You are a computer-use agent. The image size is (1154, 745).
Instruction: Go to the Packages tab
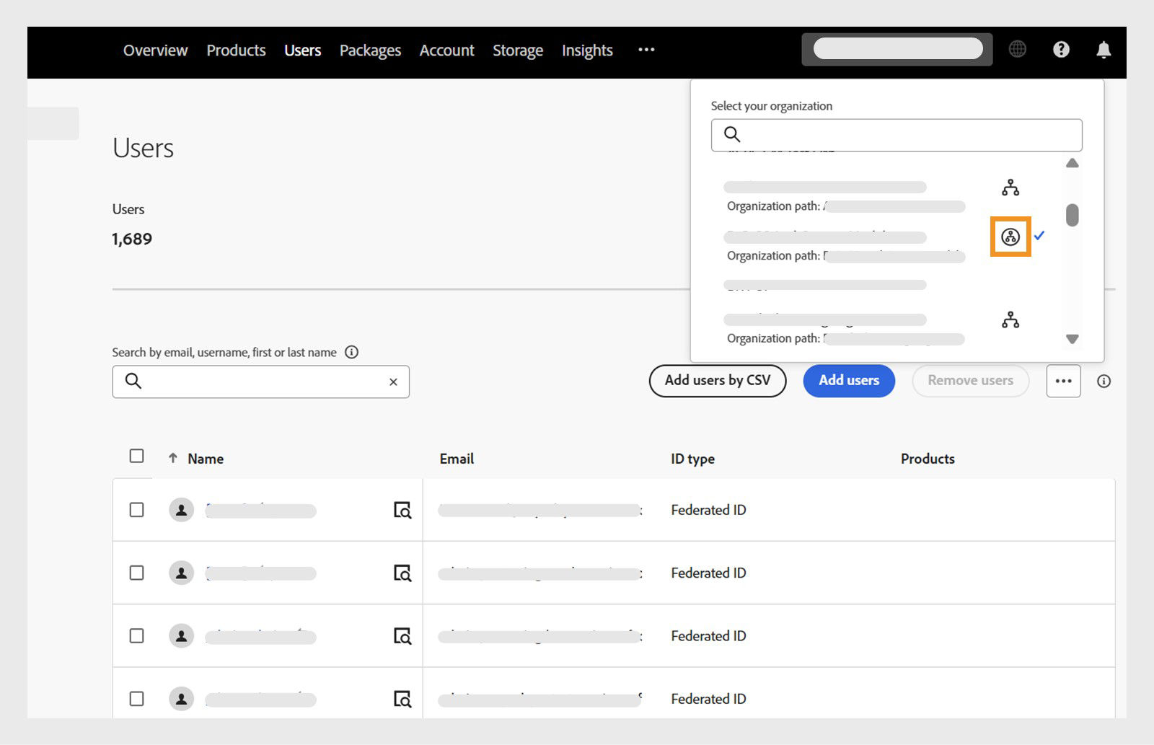click(x=370, y=50)
